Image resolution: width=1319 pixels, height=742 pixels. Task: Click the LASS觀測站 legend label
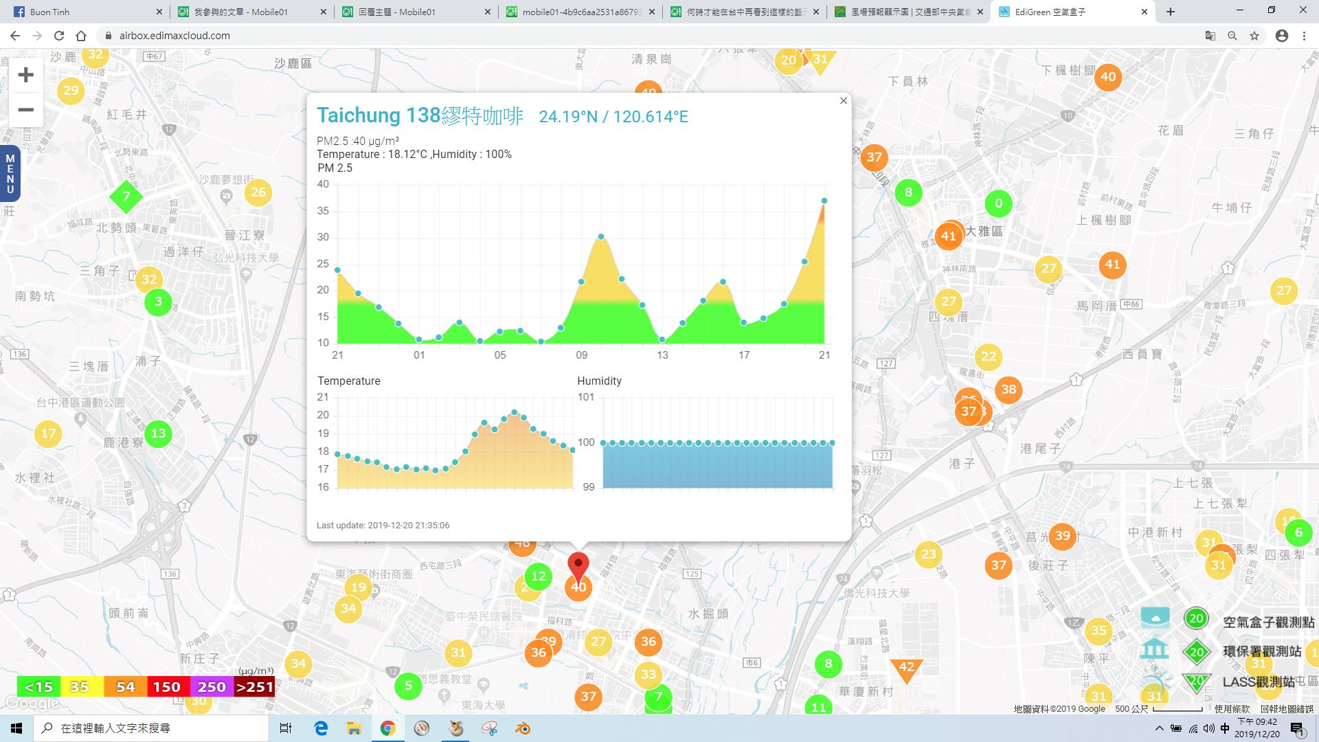[x=1259, y=682]
